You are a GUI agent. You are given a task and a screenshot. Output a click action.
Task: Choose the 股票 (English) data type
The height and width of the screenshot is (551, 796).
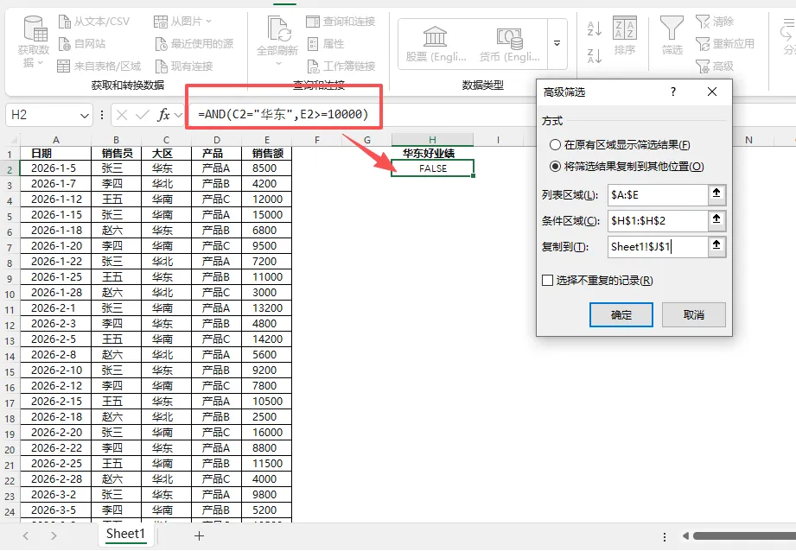(x=436, y=44)
